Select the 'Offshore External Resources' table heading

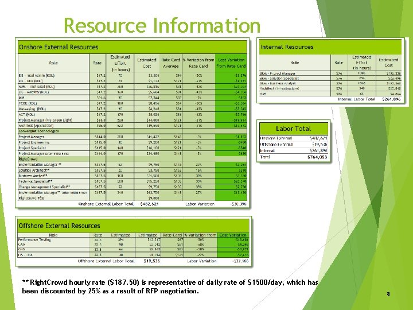click(x=59, y=226)
